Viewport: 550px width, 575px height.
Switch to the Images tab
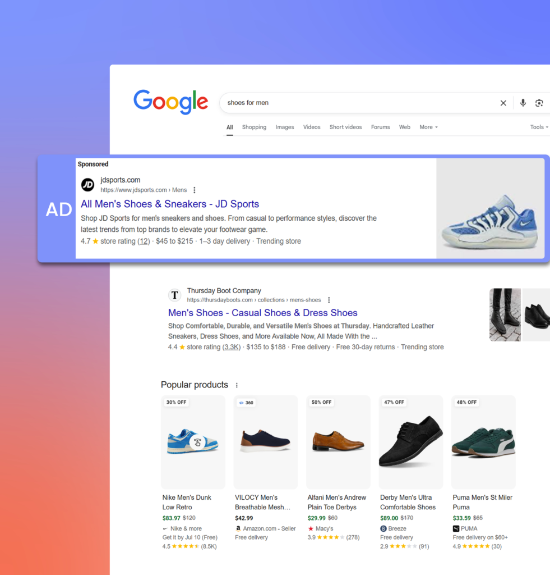tap(284, 127)
